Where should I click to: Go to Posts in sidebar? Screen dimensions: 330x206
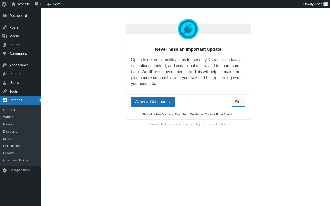click(x=14, y=27)
